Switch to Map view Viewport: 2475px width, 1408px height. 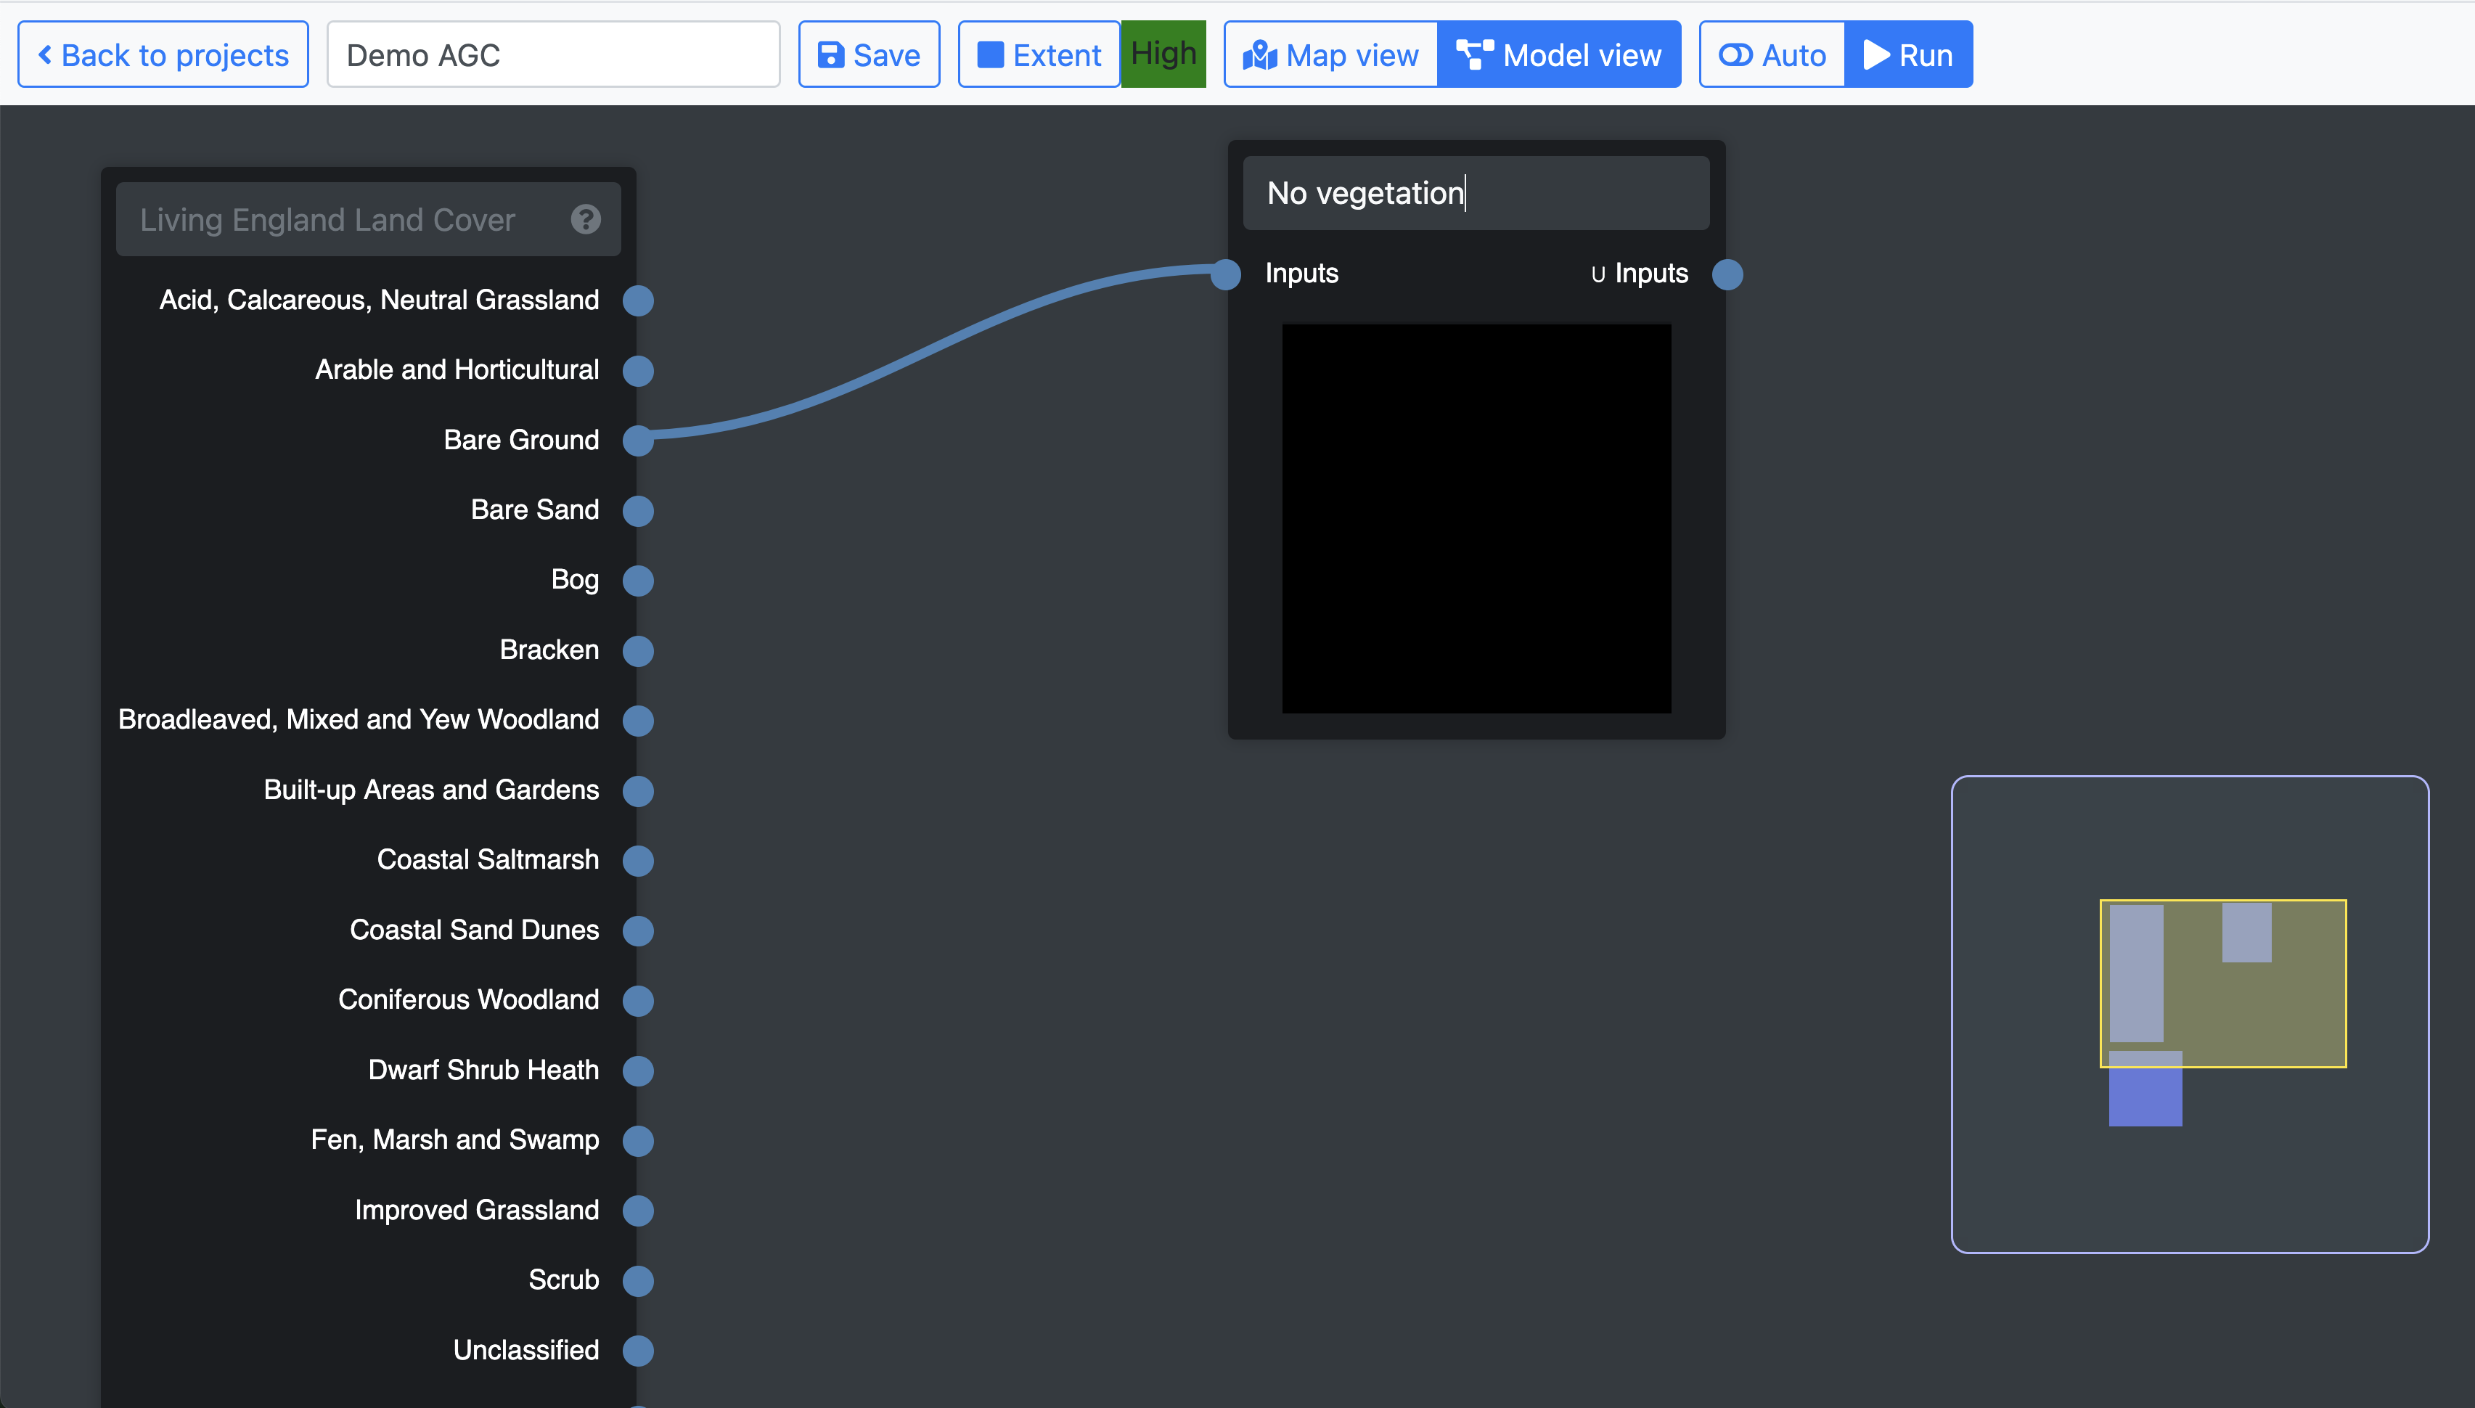pos(1330,55)
